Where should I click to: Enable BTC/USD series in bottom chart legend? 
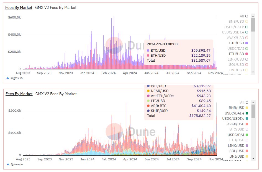239,129
